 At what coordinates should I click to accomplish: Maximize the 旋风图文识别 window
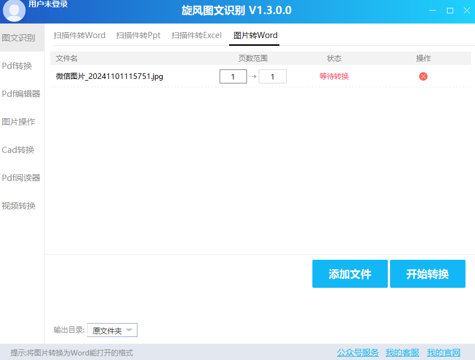450,11
